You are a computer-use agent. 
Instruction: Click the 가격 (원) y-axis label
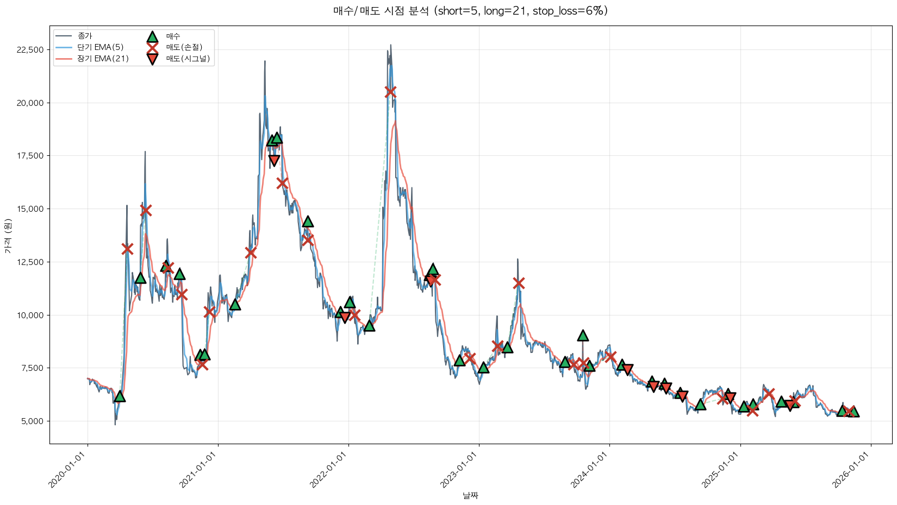click(x=8, y=235)
